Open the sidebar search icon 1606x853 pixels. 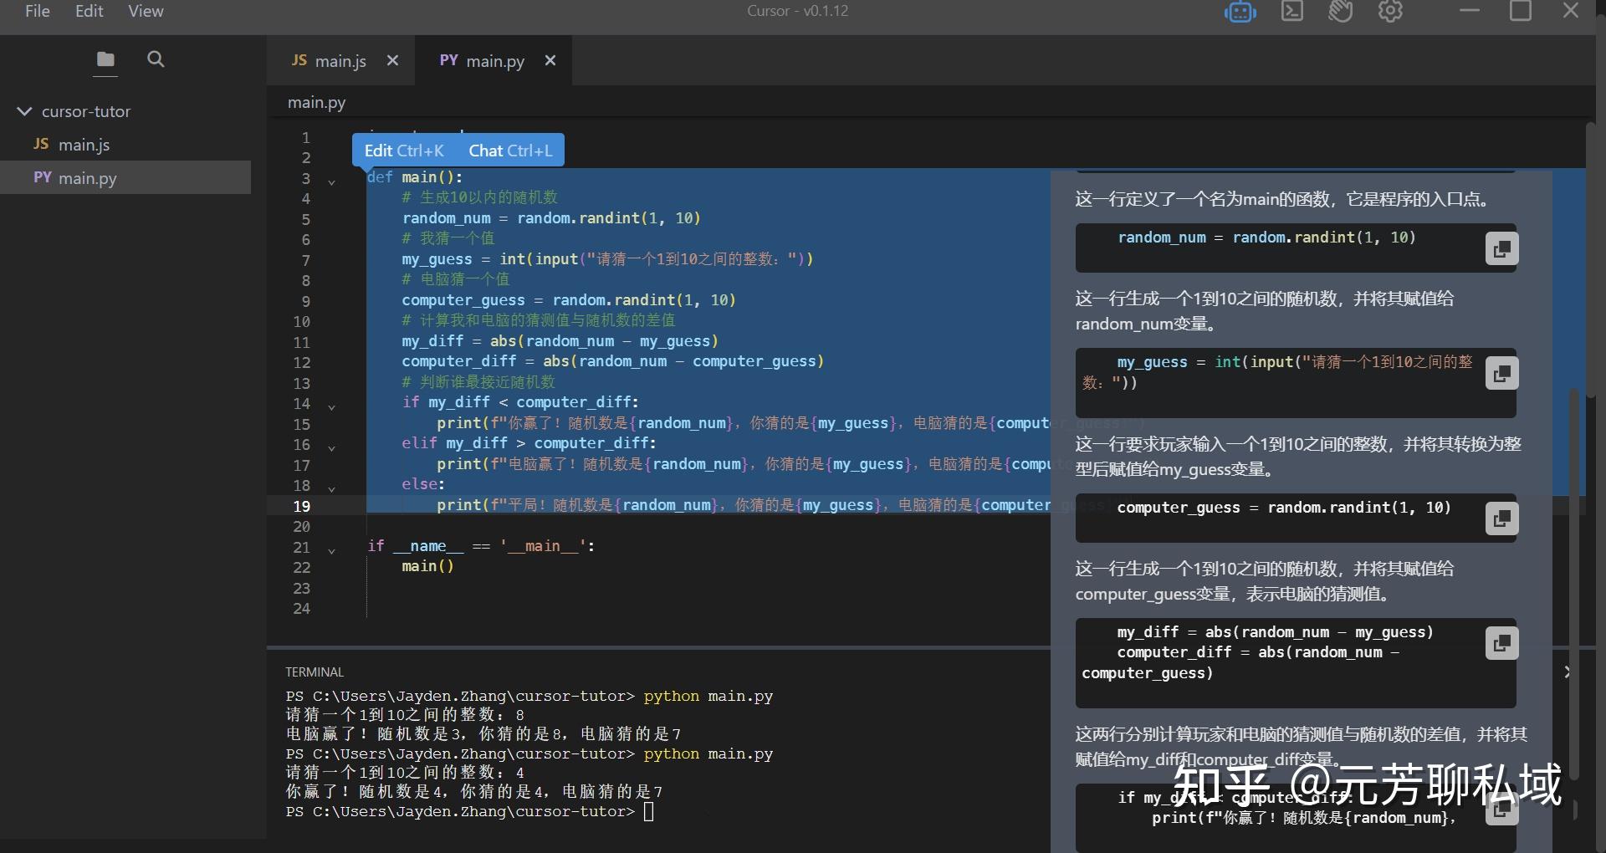[x=156, y=59]
